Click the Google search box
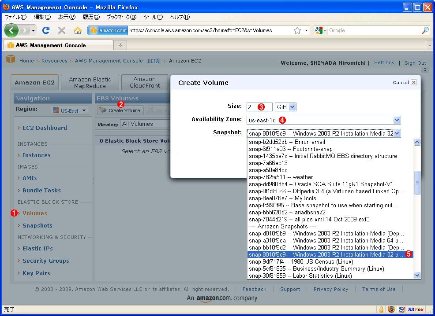Viewport: 435px width, 316px height. [375, 30]
